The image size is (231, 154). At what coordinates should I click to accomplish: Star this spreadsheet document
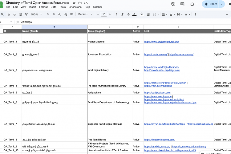74,3
